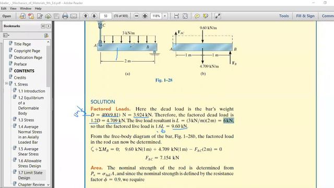Screen dimensions: 334x188
Task: Click the page number field showing 53
Action: tap(105, 16)
